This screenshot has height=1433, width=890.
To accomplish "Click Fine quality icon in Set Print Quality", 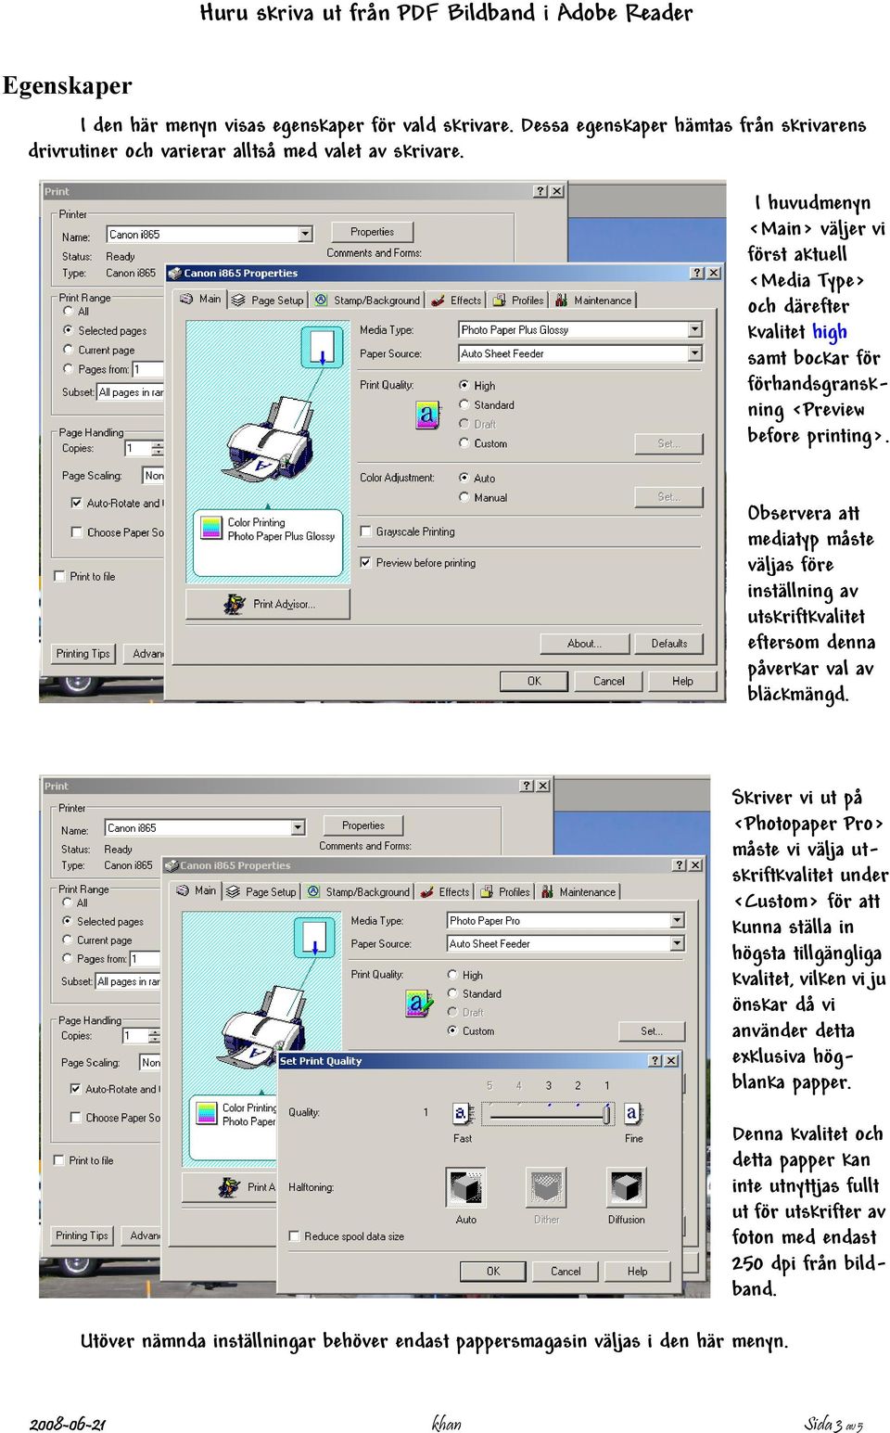I will [631, 1113].
